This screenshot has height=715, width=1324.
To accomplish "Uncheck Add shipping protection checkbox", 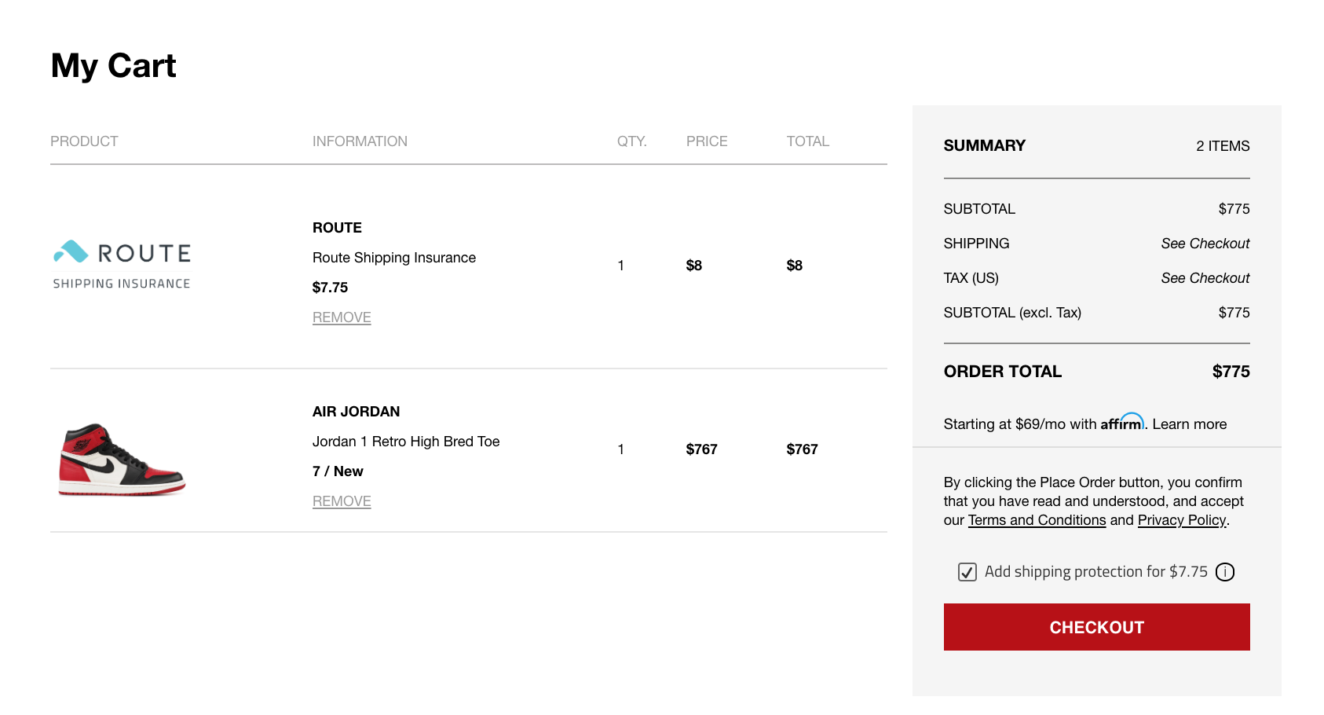I will [967, 572].
